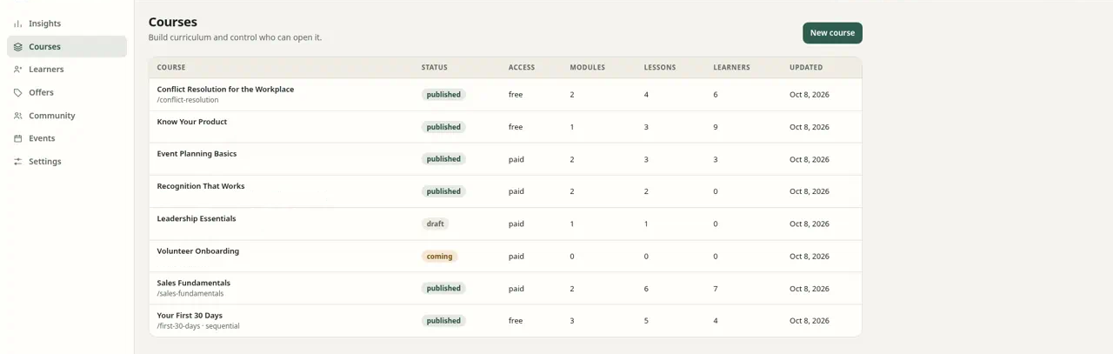
Task: Click the /conflict-resolution slug text
Action: pos(188,100)
